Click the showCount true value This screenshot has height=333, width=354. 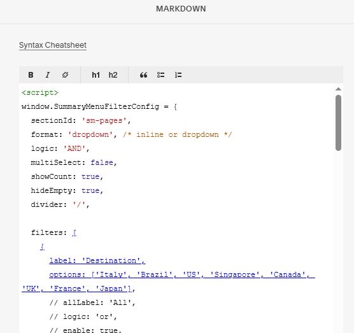[x=90, y=176]
